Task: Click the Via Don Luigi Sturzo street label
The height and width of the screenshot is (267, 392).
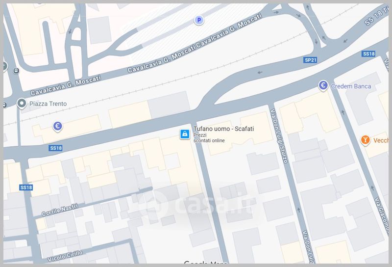Action: pos(280,131)
